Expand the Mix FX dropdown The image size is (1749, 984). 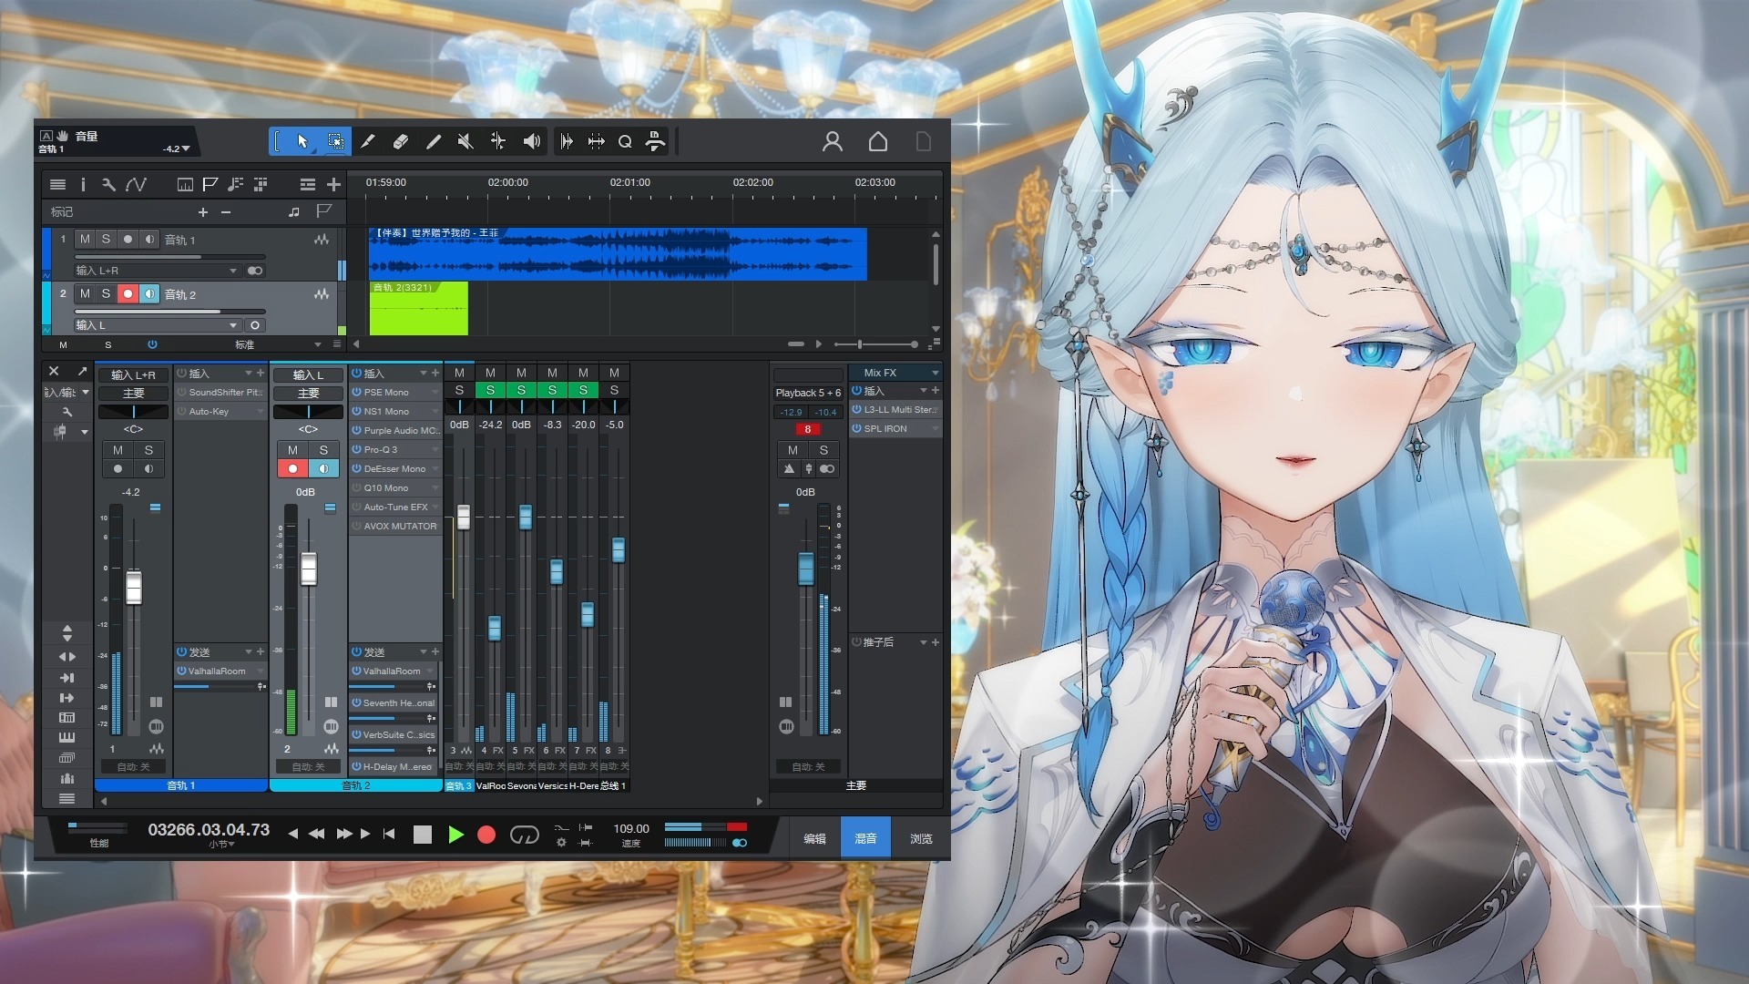point(935,373)
